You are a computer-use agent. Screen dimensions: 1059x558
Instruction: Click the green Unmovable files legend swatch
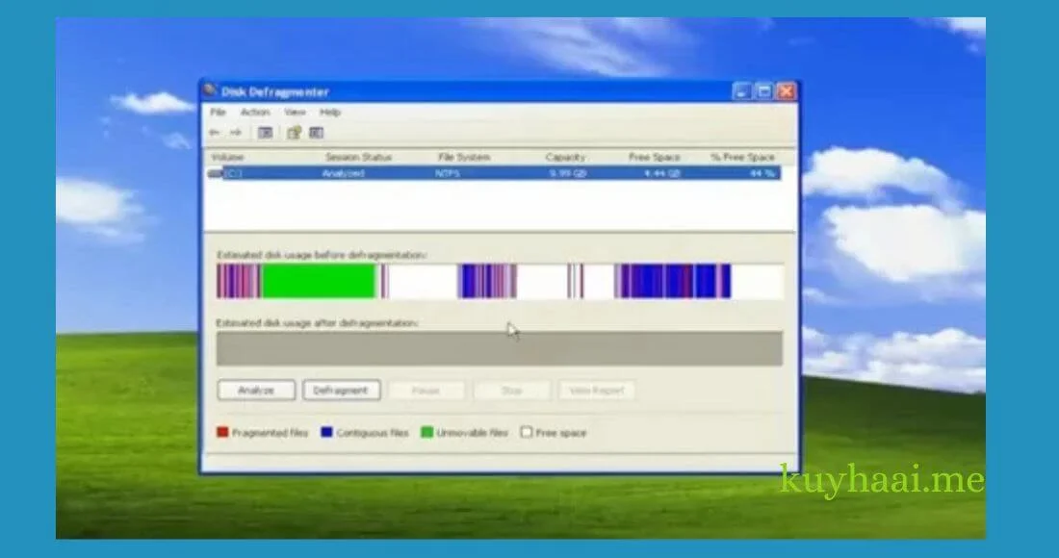(x=426, y=432)
